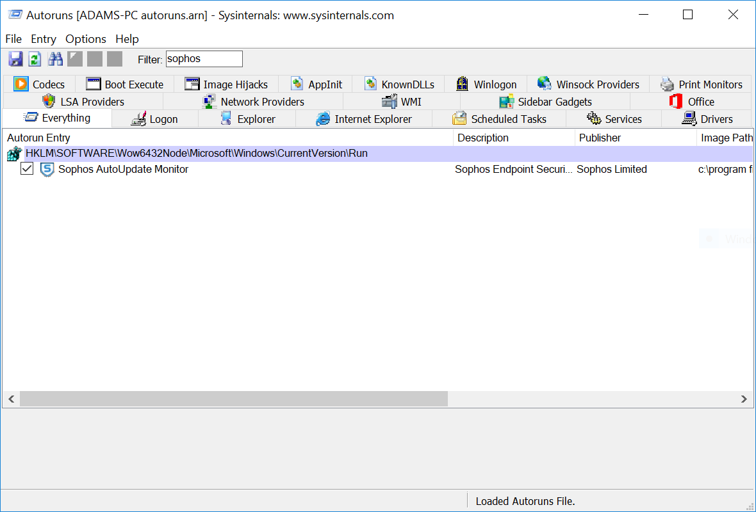Open the Entry menu
Screen dimensions: 756x512
point(44,39)
